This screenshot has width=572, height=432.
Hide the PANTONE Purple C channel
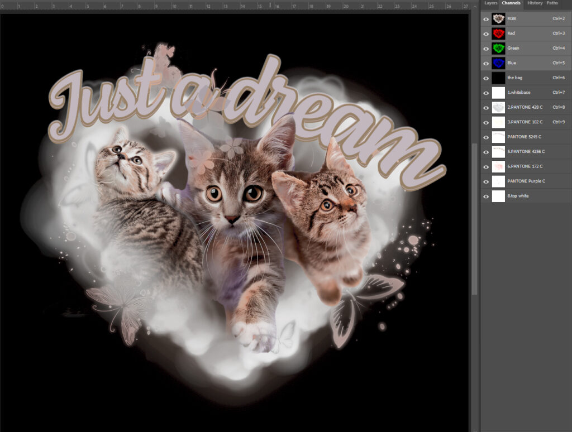(x=487, y=181)
